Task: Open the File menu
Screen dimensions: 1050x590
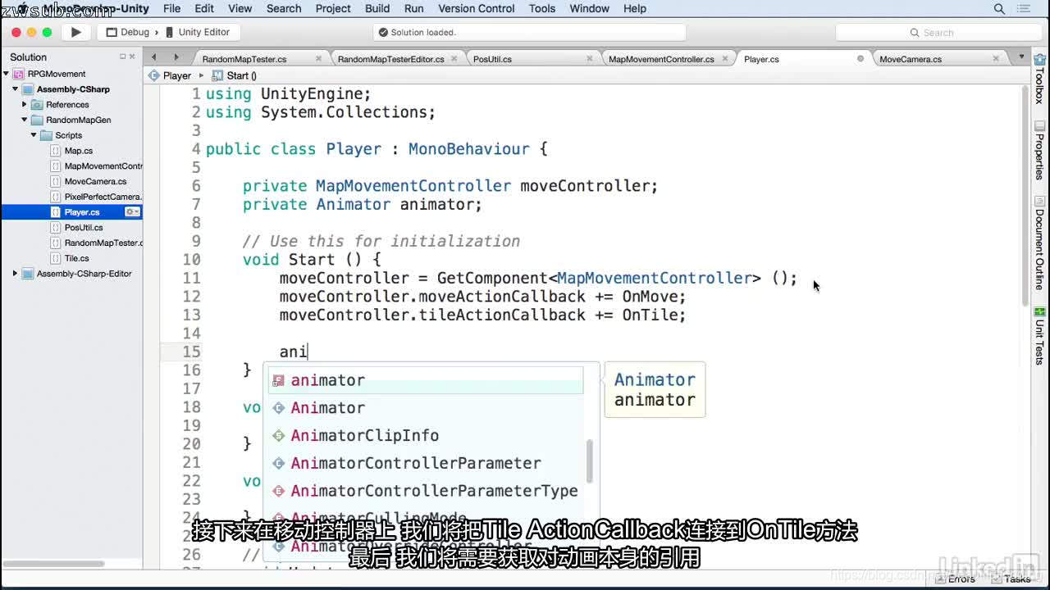Action: pyautogui.click(x=171, y=8)
